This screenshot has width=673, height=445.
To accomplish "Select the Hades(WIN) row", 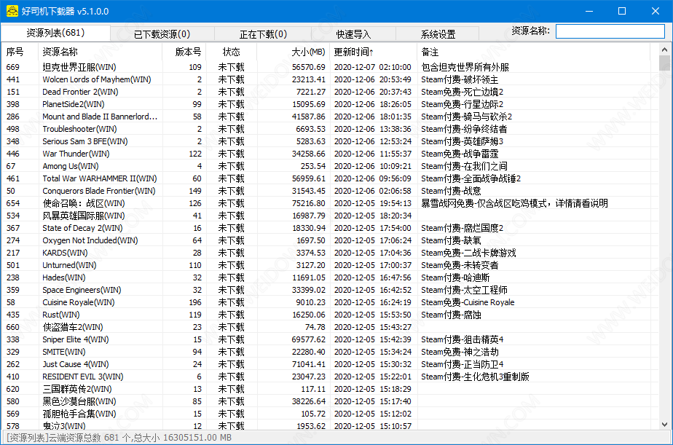I will (330, 277).
